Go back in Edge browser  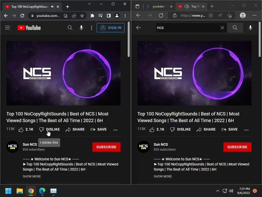point(138,15)
